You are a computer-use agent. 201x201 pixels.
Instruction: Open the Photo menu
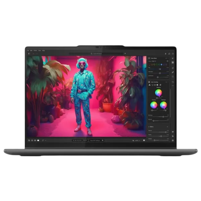pyautogui.click(x=35, y=51)
